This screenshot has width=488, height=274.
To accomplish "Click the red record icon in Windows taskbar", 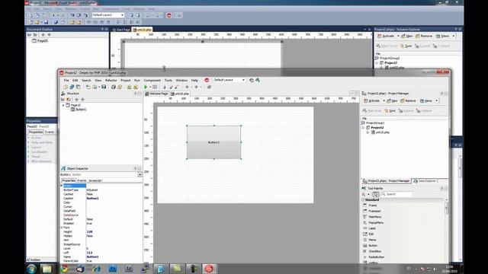I will (209, 269).
